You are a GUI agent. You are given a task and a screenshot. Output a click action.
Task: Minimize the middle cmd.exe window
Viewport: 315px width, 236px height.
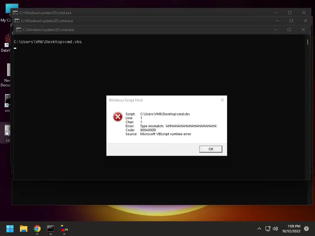tap(277, 21)
